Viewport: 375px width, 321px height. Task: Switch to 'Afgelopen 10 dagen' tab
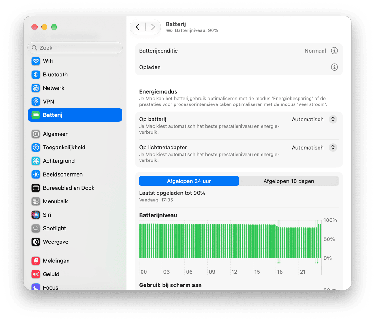point(289,181)
